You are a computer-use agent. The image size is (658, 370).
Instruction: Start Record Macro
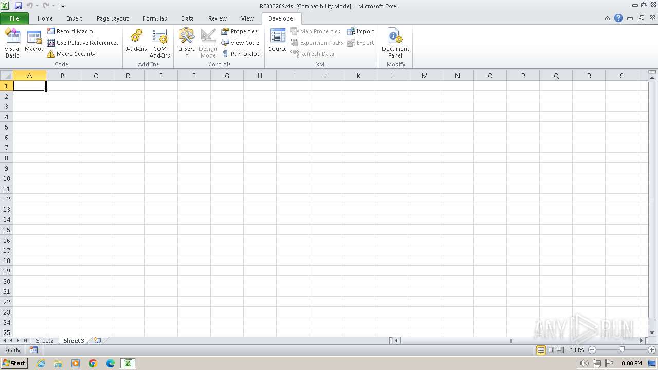70,31
